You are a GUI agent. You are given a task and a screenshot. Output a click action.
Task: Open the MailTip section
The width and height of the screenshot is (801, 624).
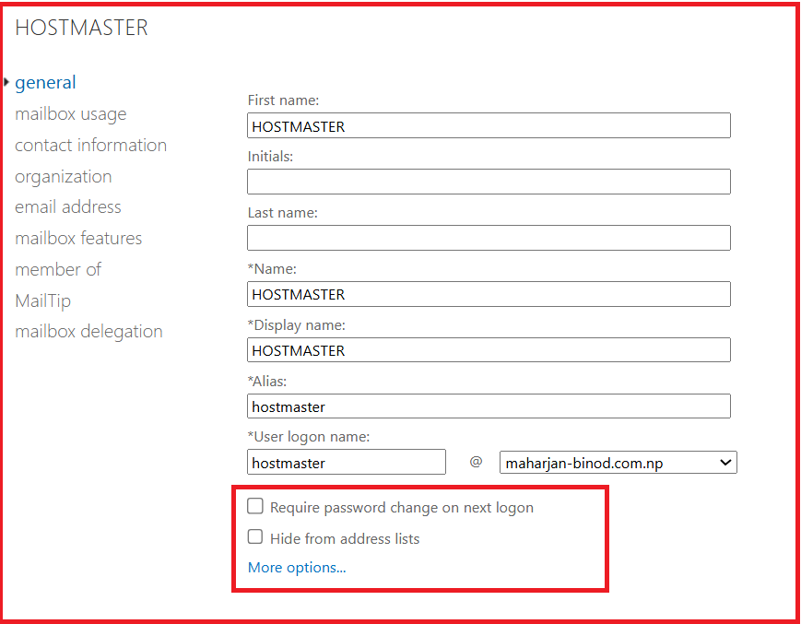42,301
